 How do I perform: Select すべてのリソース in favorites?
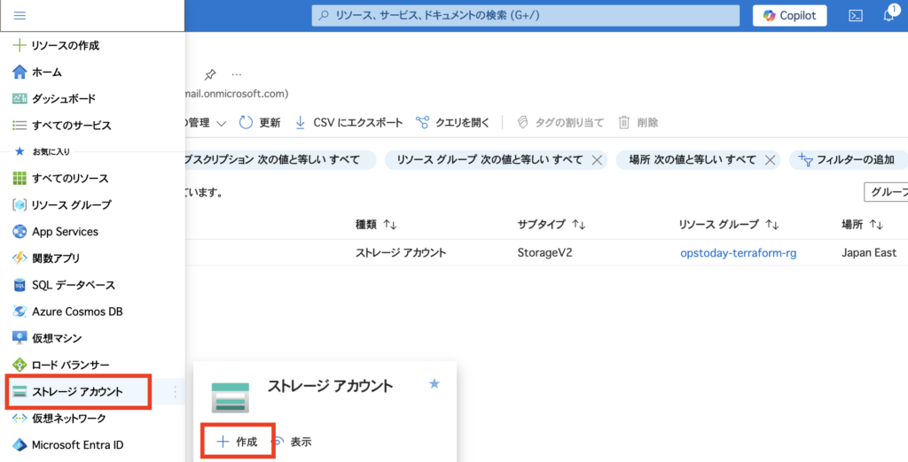tap(60, 179)
